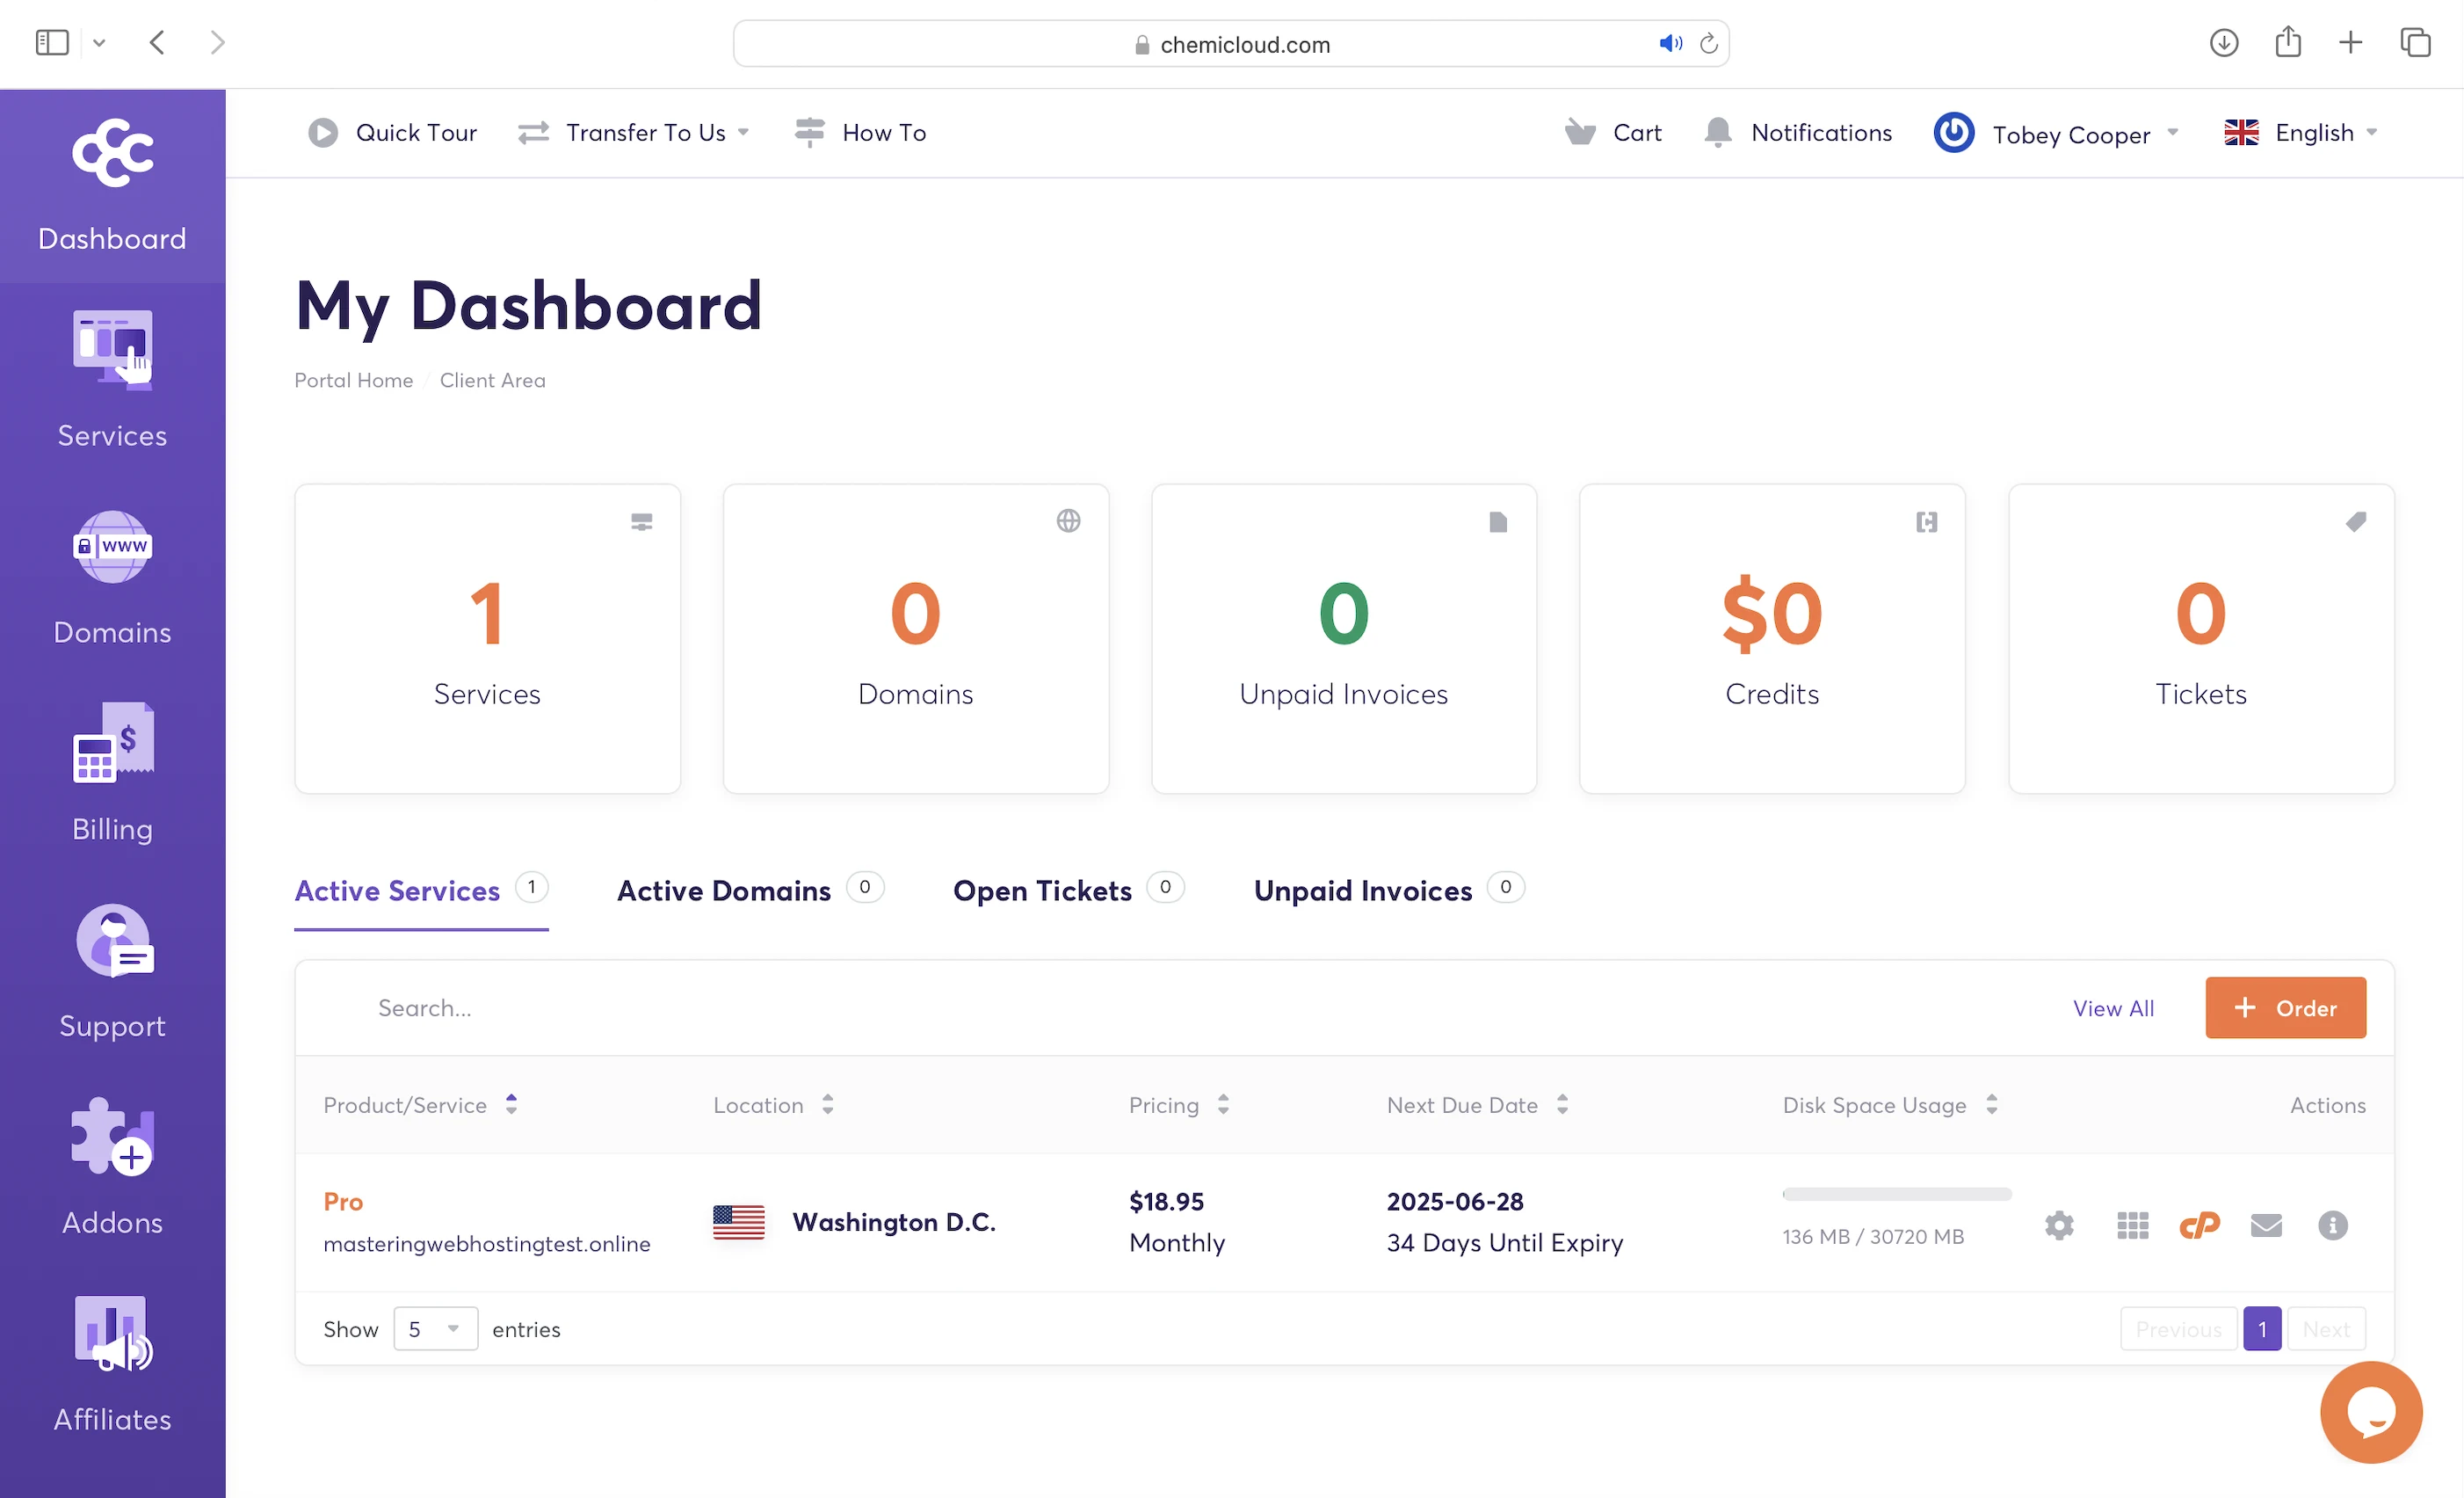Click the orange Order button
Screen dimensions: 2464x1498
(x=2285, y=1007)
